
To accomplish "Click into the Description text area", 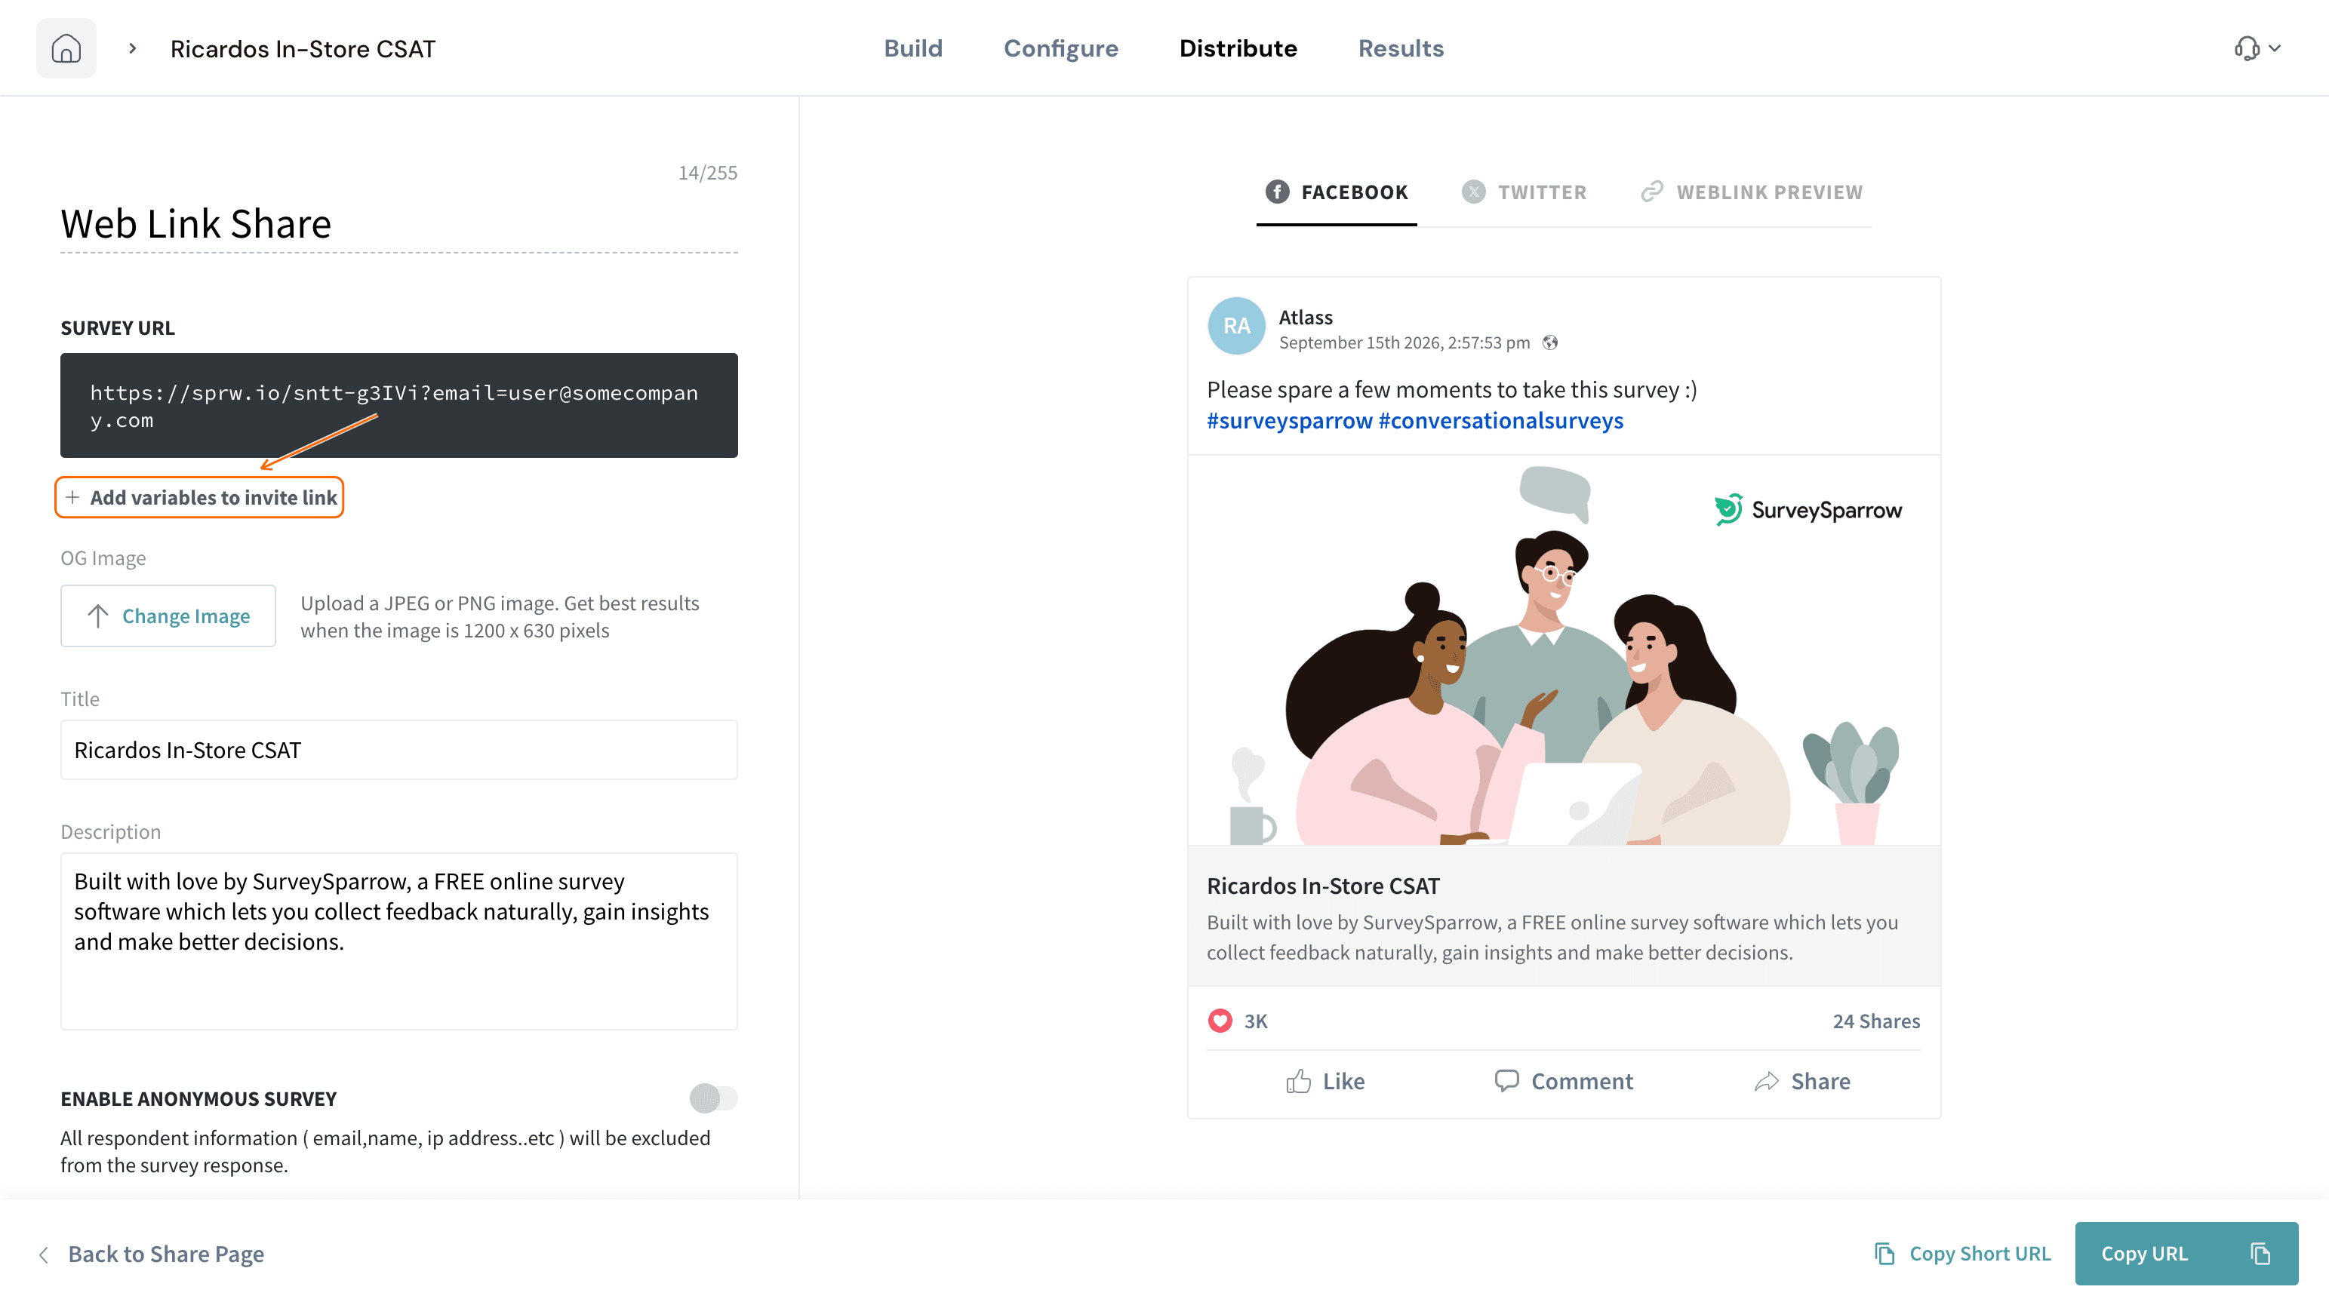I will point(398,941).
